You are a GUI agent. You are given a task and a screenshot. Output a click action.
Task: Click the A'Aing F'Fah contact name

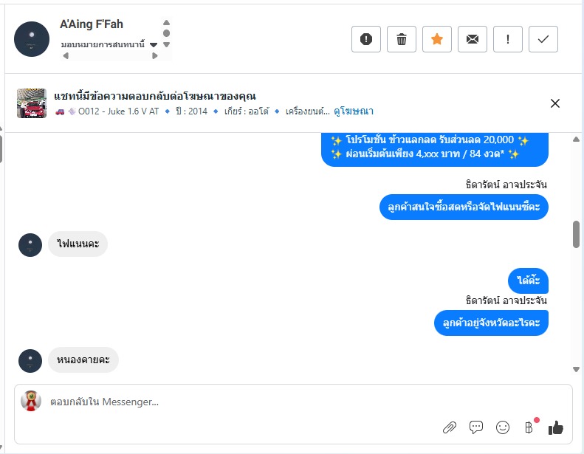[x=92, y=24]
